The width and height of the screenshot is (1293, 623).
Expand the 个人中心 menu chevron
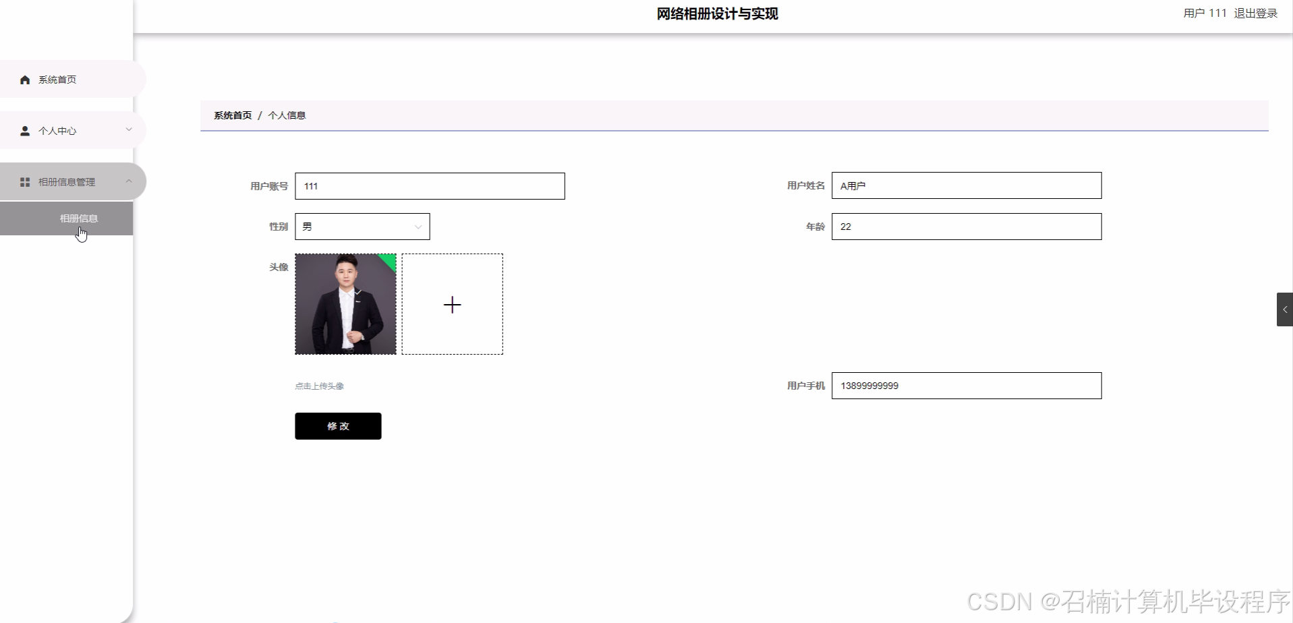(129, 129)
